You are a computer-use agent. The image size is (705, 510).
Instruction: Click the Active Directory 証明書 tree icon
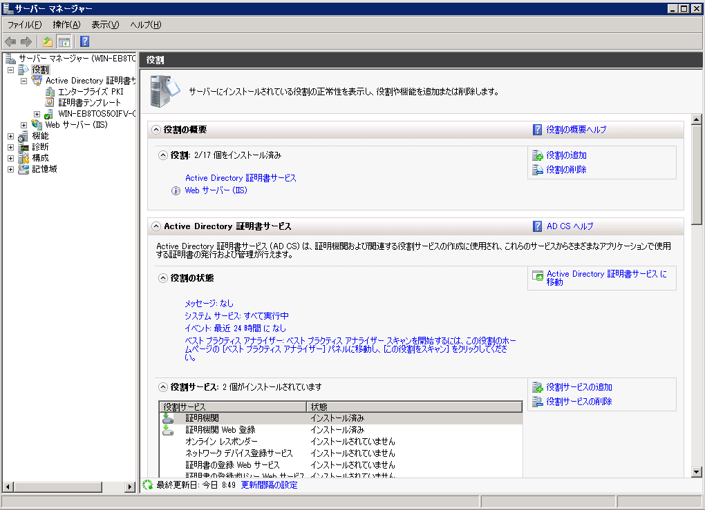tap(37, 80)
